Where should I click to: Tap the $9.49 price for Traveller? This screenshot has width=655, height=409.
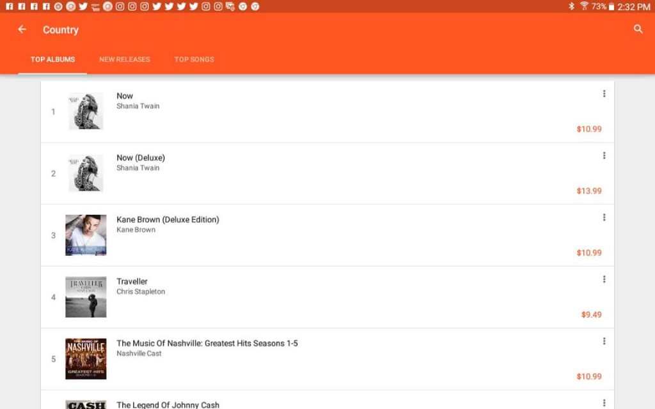(x=592, y=314)
